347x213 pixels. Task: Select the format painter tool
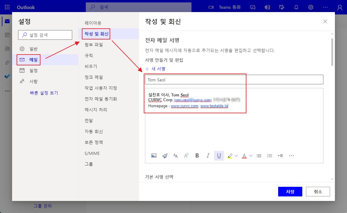tap(165, 156)
